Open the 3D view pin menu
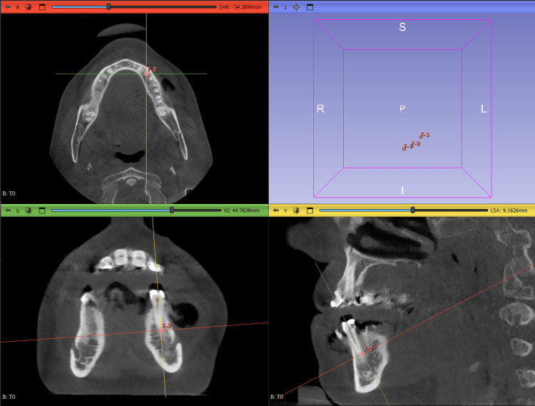 (276, 7)
